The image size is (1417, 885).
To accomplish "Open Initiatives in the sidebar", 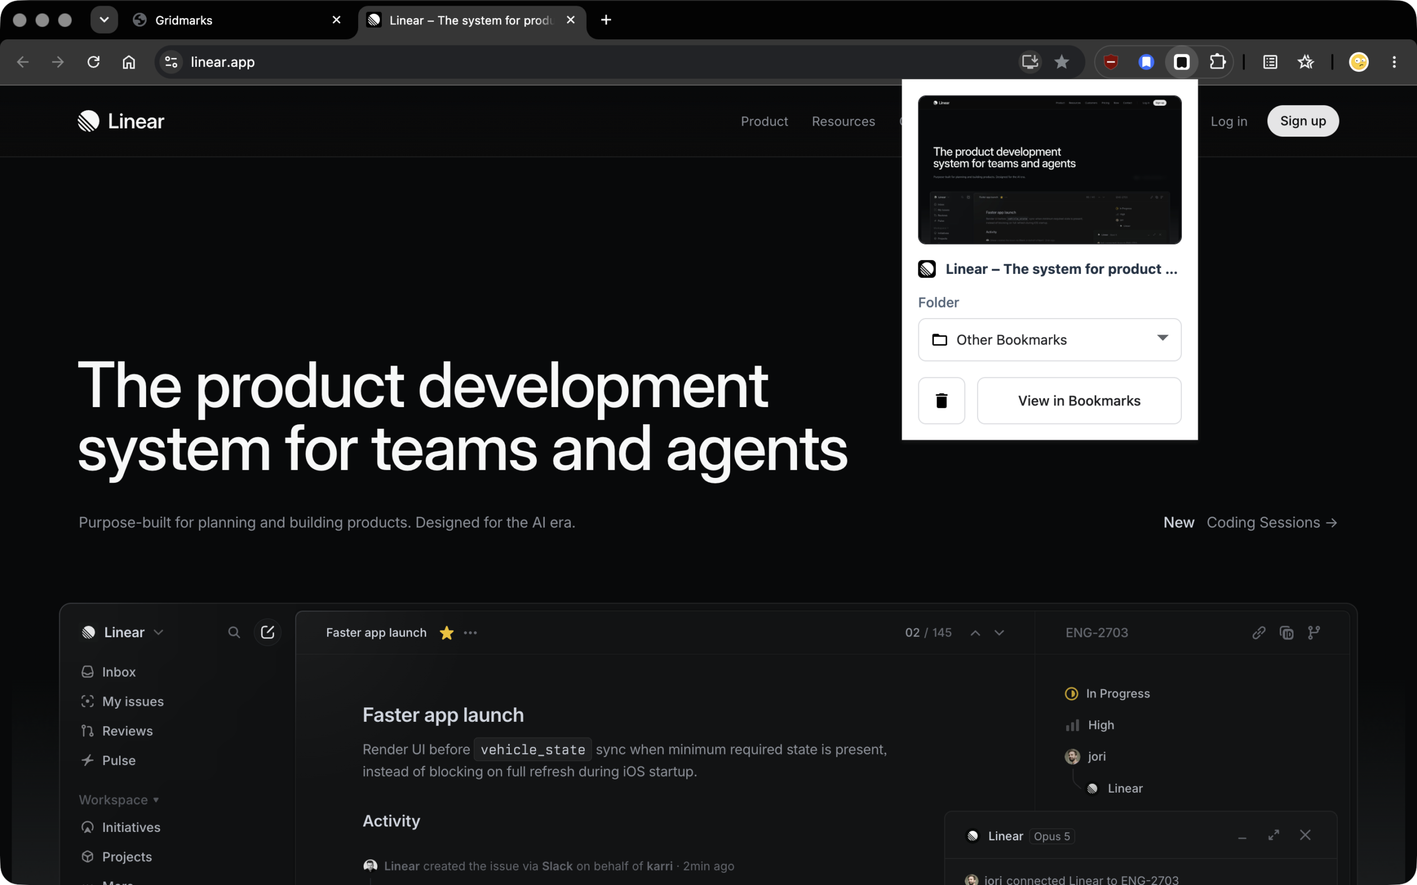I will (121, 827).
